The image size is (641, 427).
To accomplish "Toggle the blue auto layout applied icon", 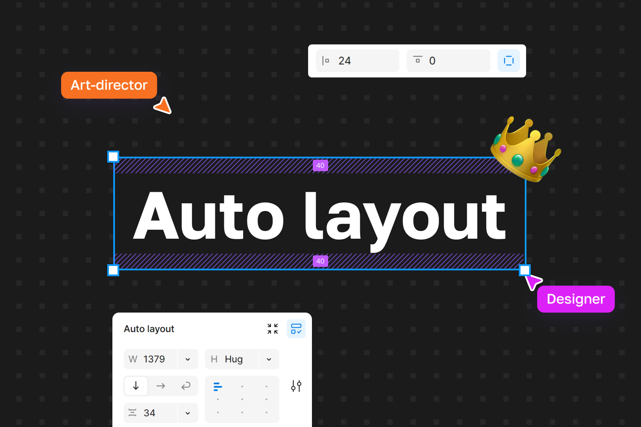I will [296, 329].
